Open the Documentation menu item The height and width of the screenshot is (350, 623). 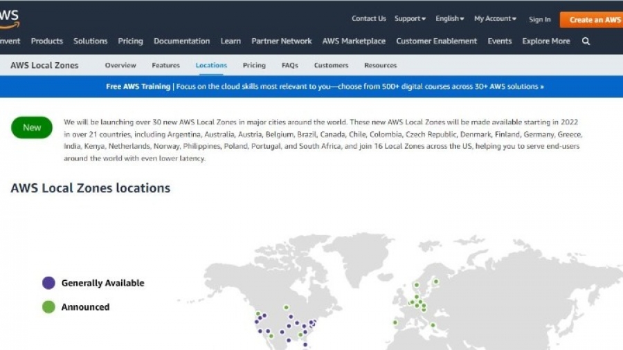point(181,42)
